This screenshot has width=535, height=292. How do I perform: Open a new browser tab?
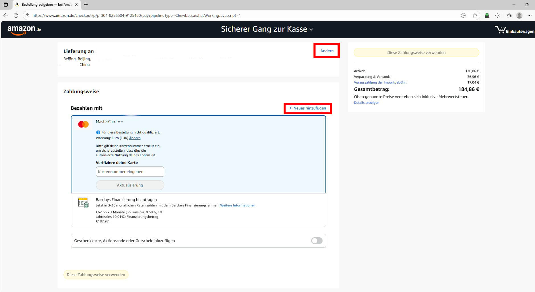(86, 5)
